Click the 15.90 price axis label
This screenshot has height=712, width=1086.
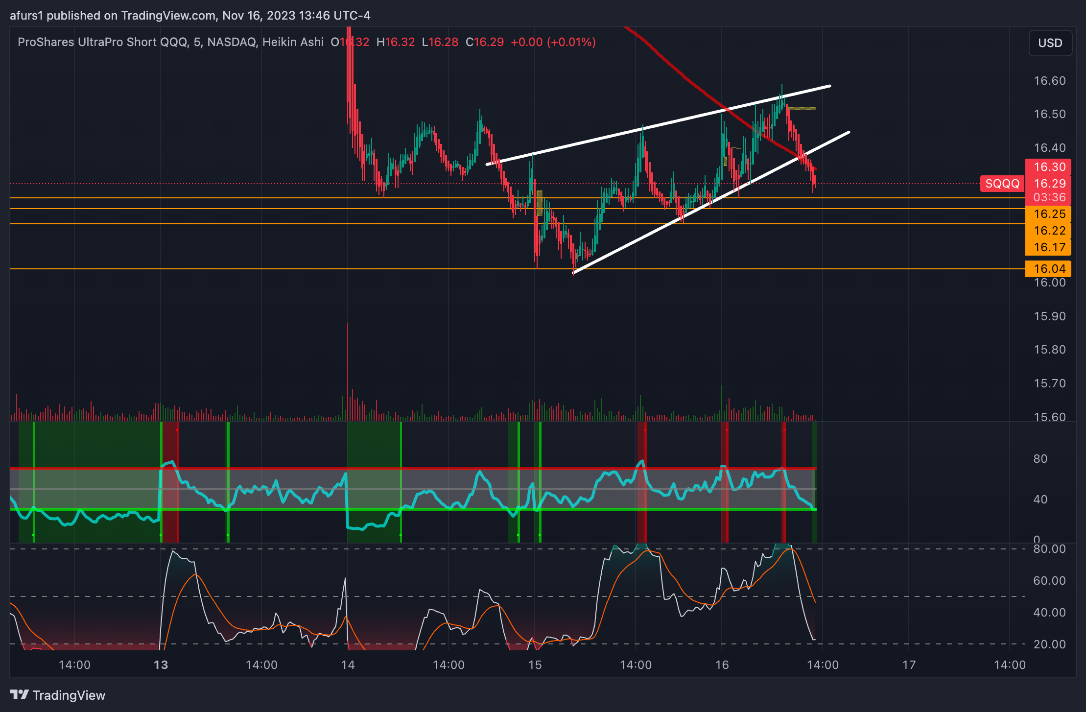click(x=1049, y=316)
